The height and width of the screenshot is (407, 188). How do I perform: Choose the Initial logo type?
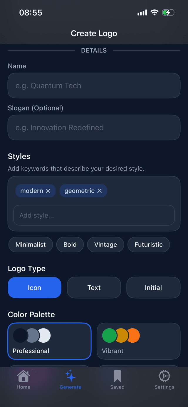click(153, 287)
